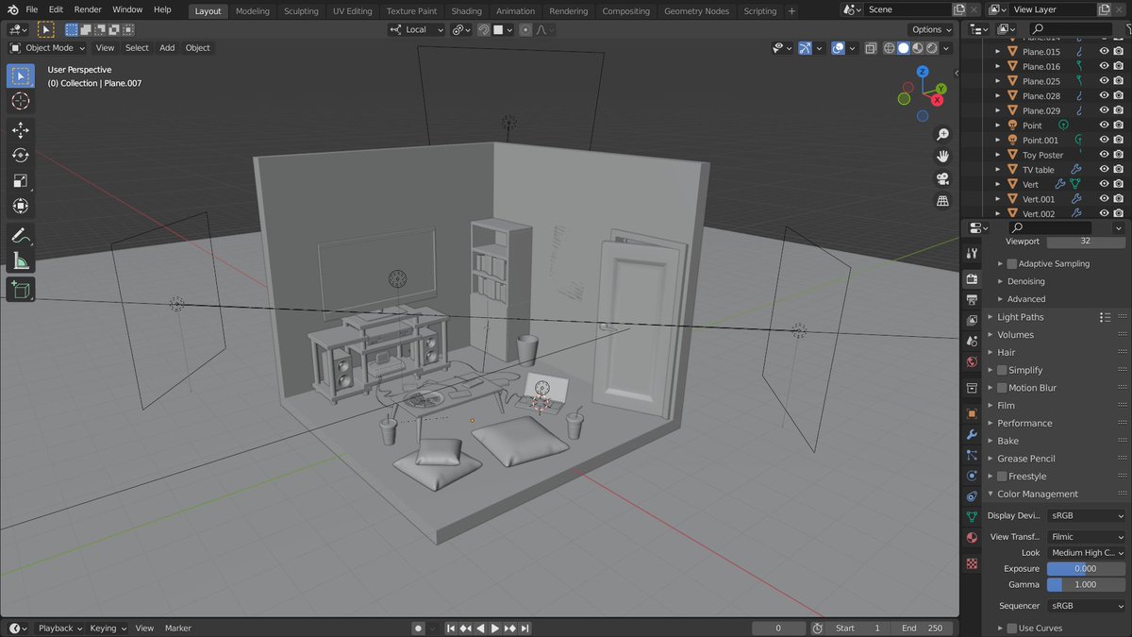The width and height of the screenshot is (1132, 637).
Task: Toggle camera view gizmo icon
Action: (941, 178)
